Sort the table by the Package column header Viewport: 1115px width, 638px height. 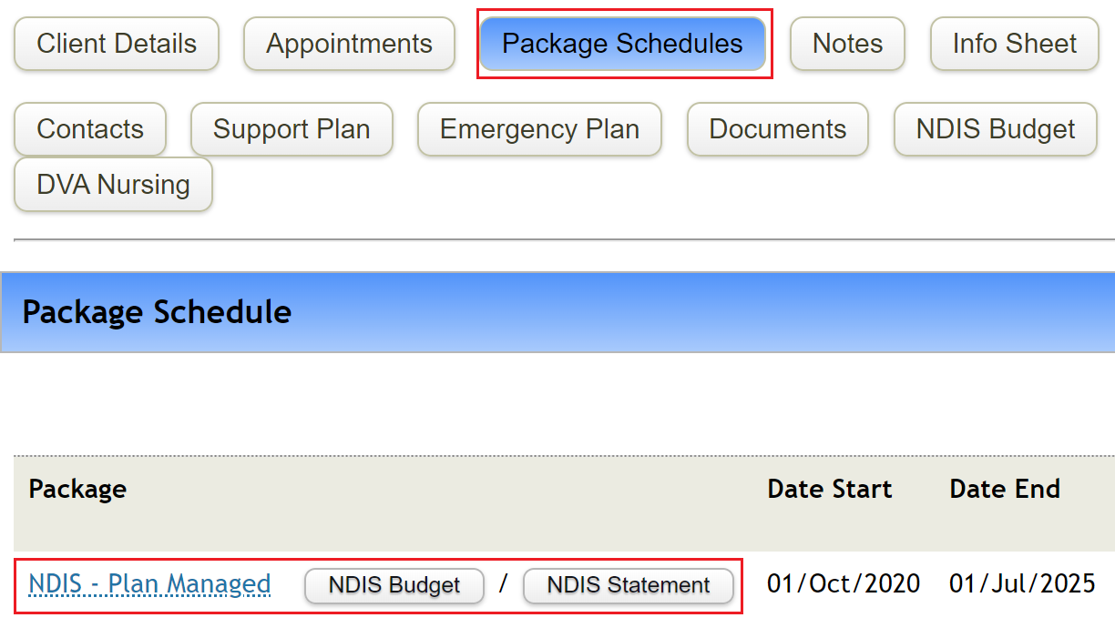pos(77,489)
